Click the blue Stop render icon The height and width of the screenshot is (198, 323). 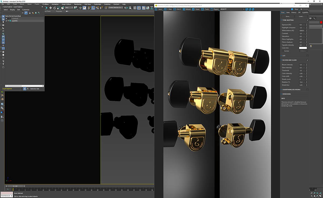pyautogui.click(x=292, y=9)
